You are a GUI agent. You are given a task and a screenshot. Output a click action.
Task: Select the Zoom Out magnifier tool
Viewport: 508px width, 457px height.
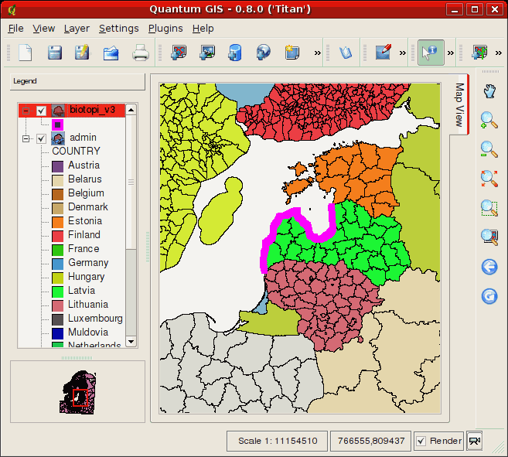489,149
